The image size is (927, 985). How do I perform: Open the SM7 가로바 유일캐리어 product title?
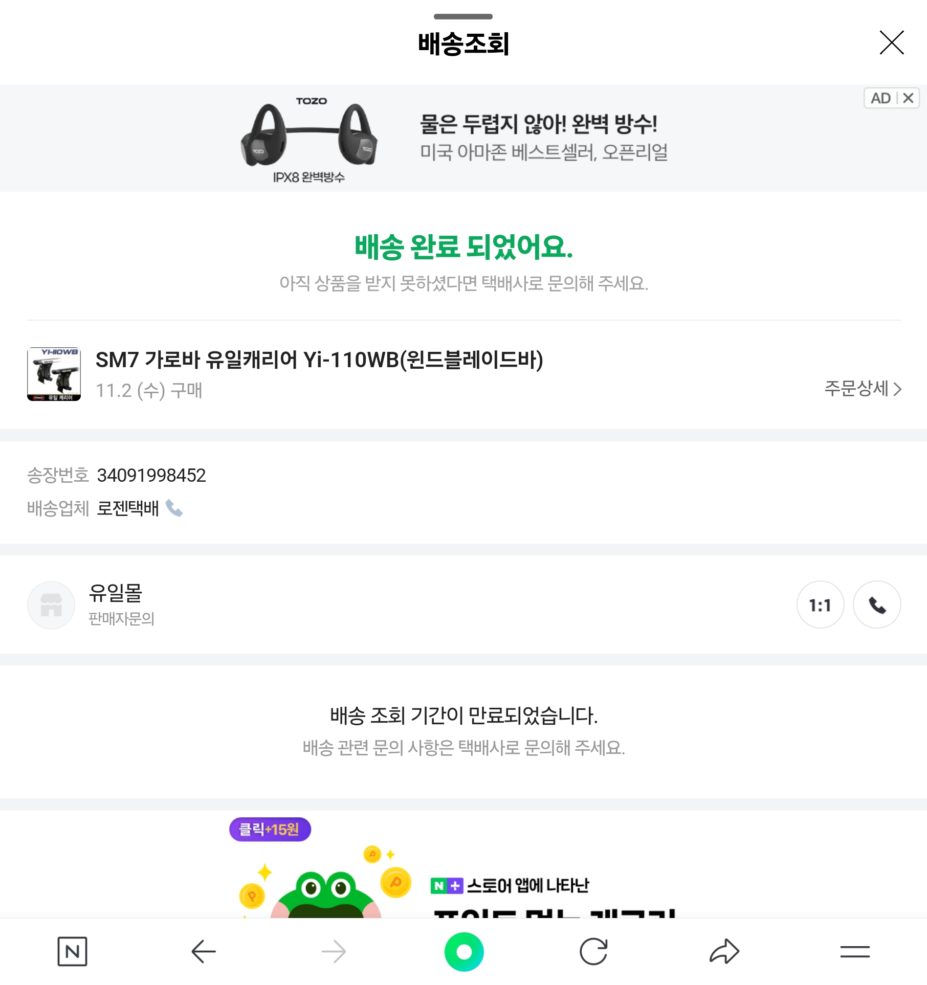click(319, 360)
